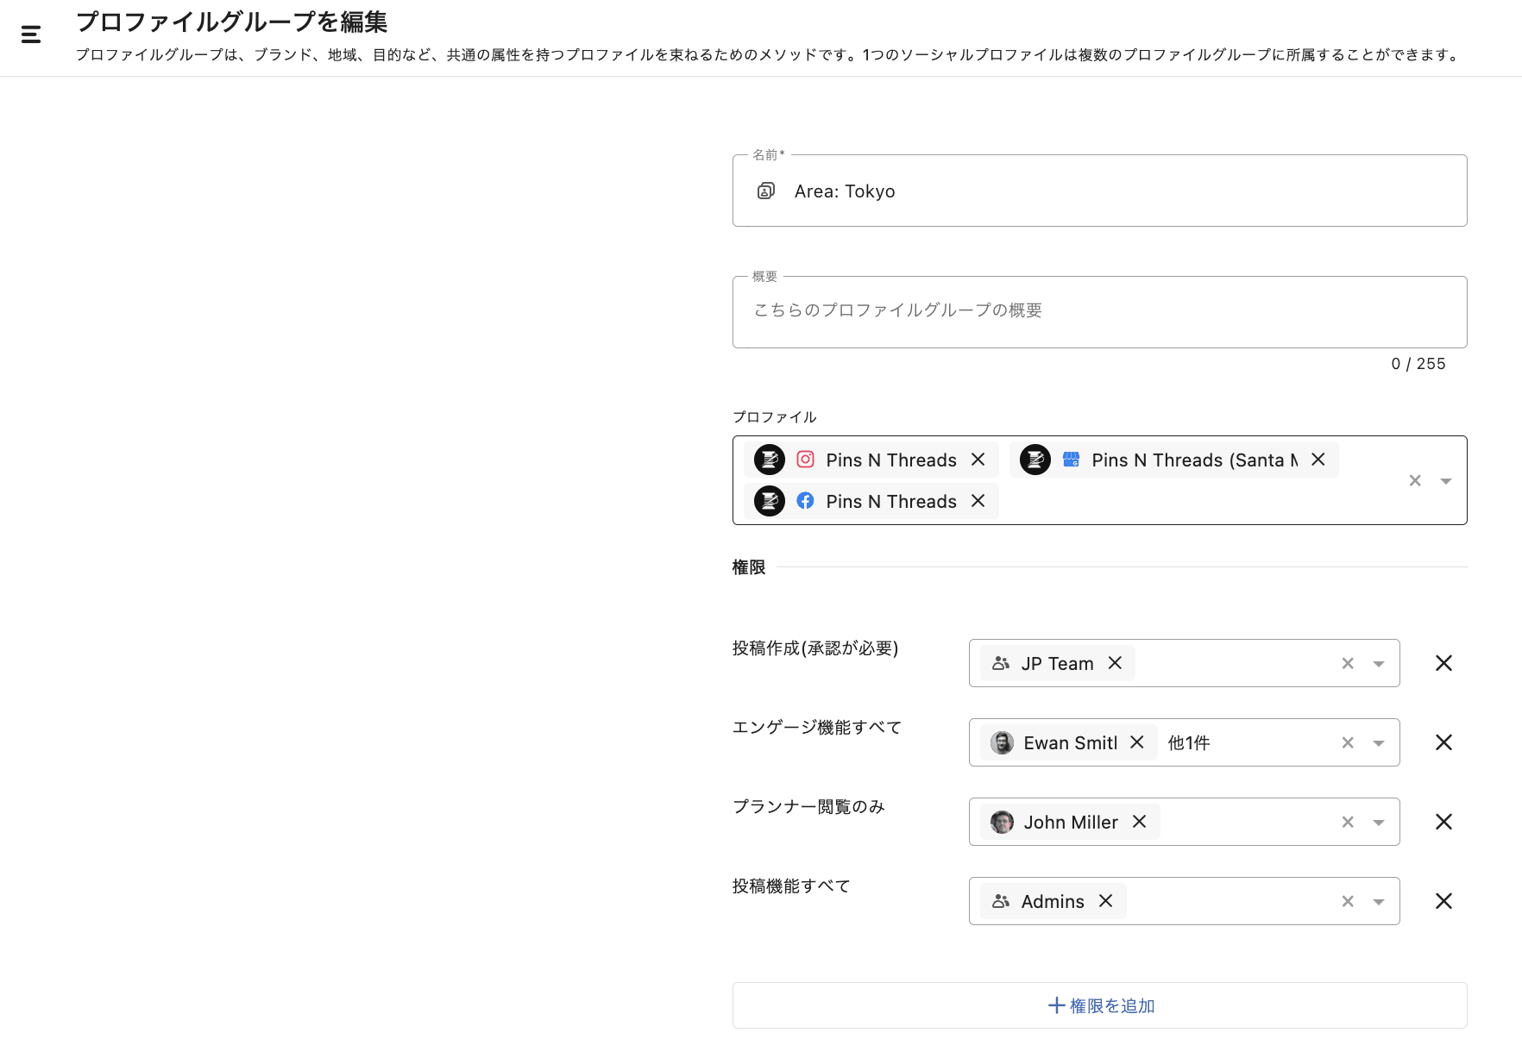Clear all selected profiles in プロファイル field
The height and width of the screenshot is (1064, 1522).
[1415, 481]
